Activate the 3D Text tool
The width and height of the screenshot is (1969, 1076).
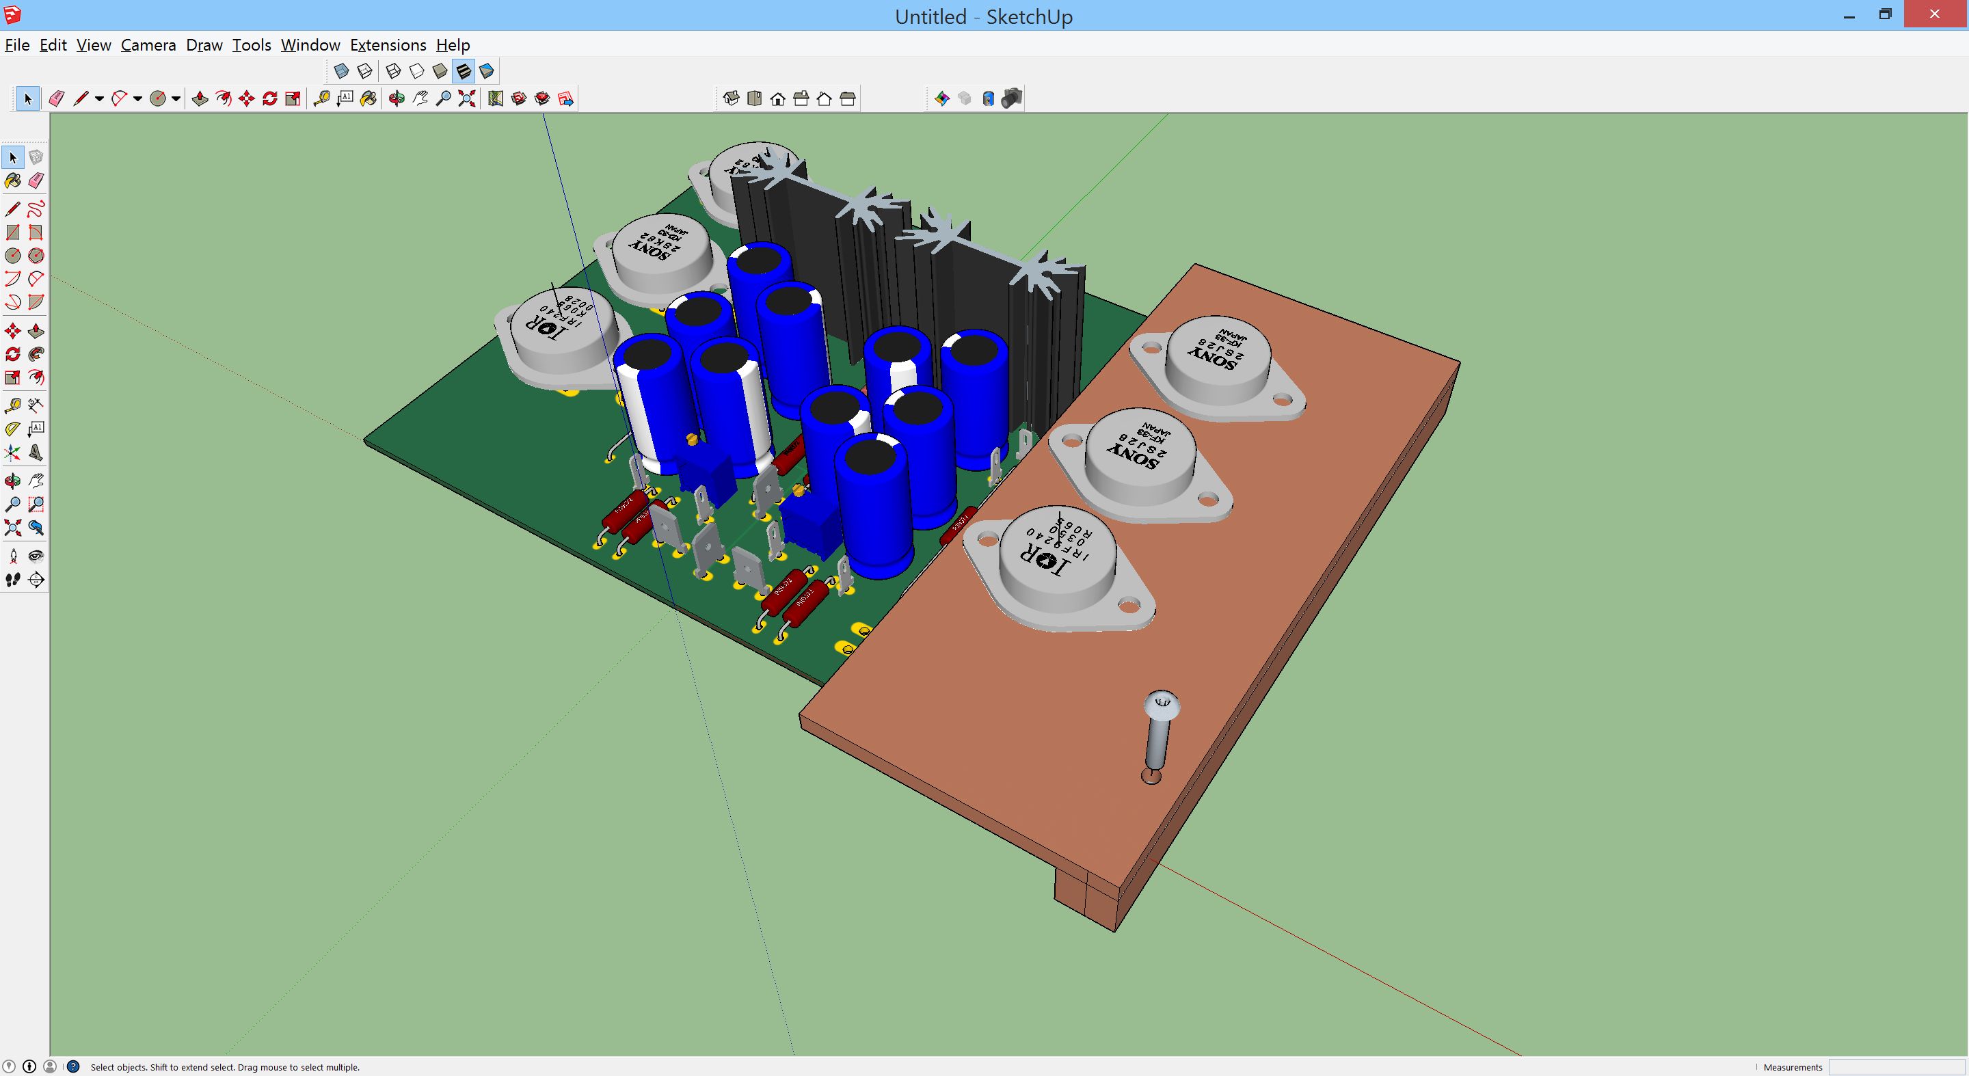coord(36,453)
